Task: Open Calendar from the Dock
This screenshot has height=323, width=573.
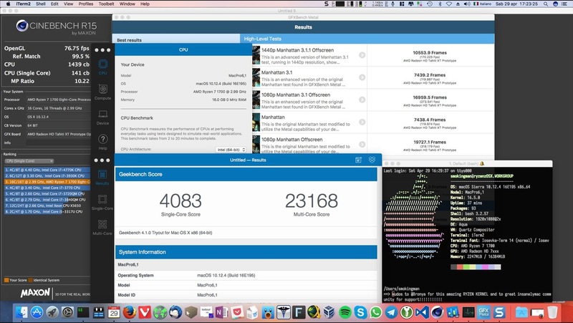Action: click(114, 312)
